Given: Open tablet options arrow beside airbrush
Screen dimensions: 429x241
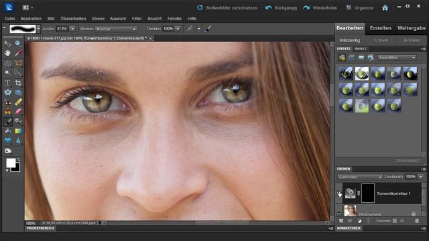Looking at the screenshot, I should [198, 29].
